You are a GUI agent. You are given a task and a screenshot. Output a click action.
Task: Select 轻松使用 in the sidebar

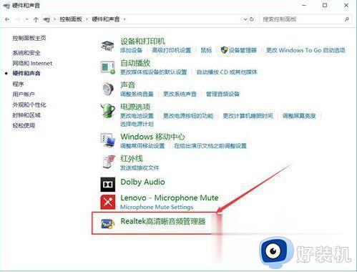coord(24,125)
